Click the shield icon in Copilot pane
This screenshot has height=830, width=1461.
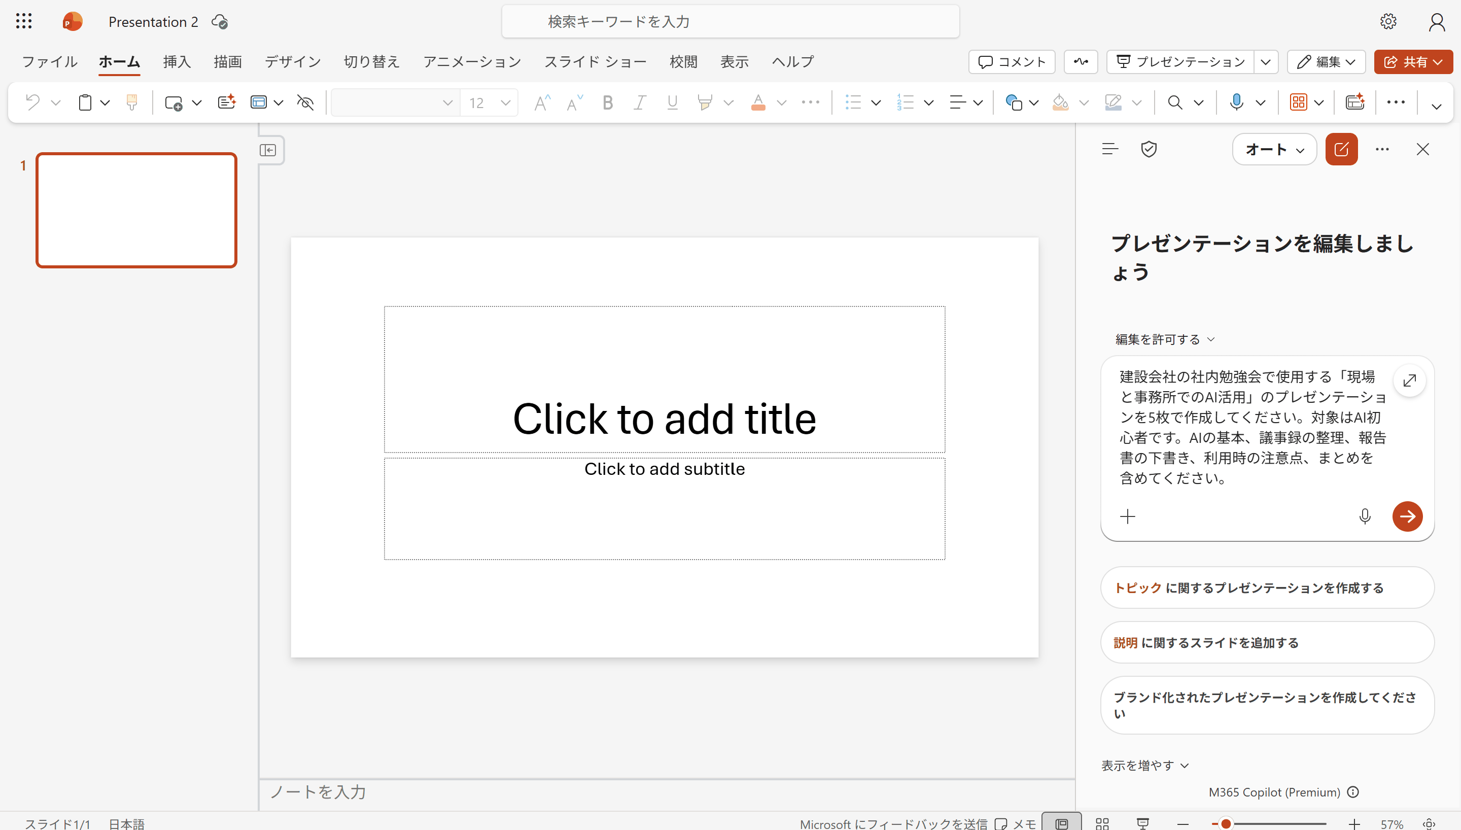coord(1149,149)
